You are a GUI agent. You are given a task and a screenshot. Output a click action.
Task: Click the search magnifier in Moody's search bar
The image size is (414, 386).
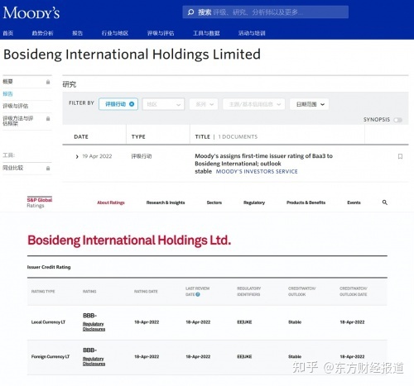tap(190, 12)
